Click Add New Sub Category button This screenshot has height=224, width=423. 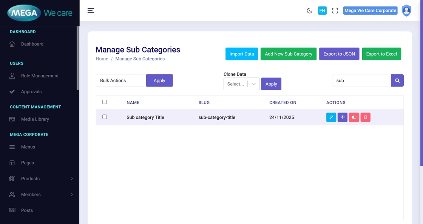(x=288, y=54)
